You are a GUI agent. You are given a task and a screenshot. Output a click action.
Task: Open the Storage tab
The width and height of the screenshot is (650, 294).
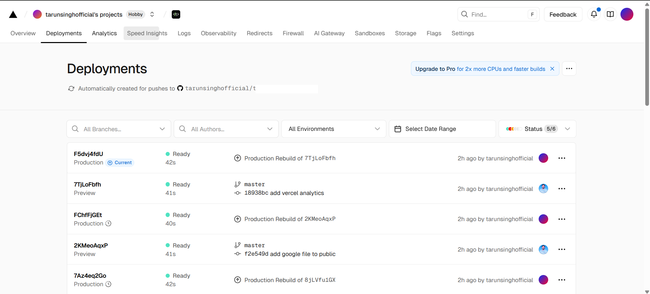click(x=406, y=33)
